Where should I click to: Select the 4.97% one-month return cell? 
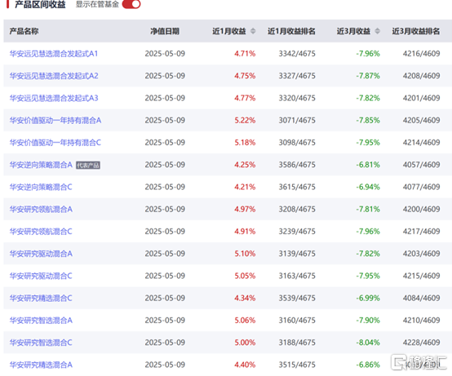point(245,209)
